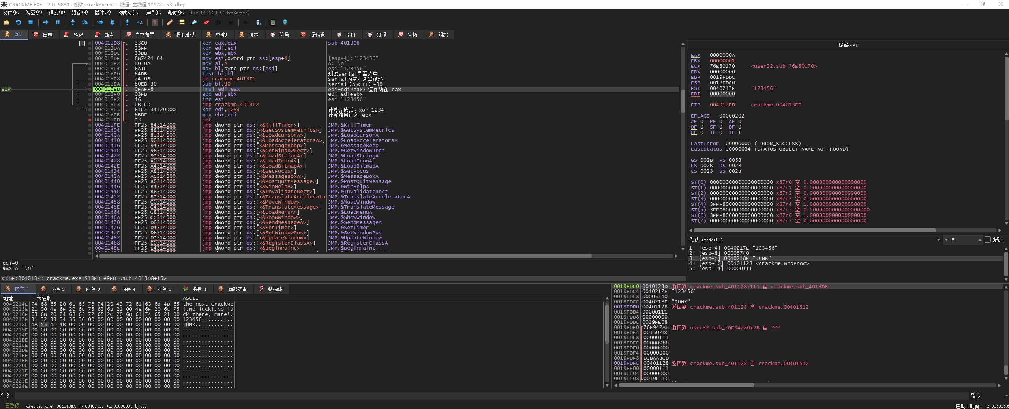
Task: Toggle breakpoint dot at address 004013FD
Action: point(90,120)
